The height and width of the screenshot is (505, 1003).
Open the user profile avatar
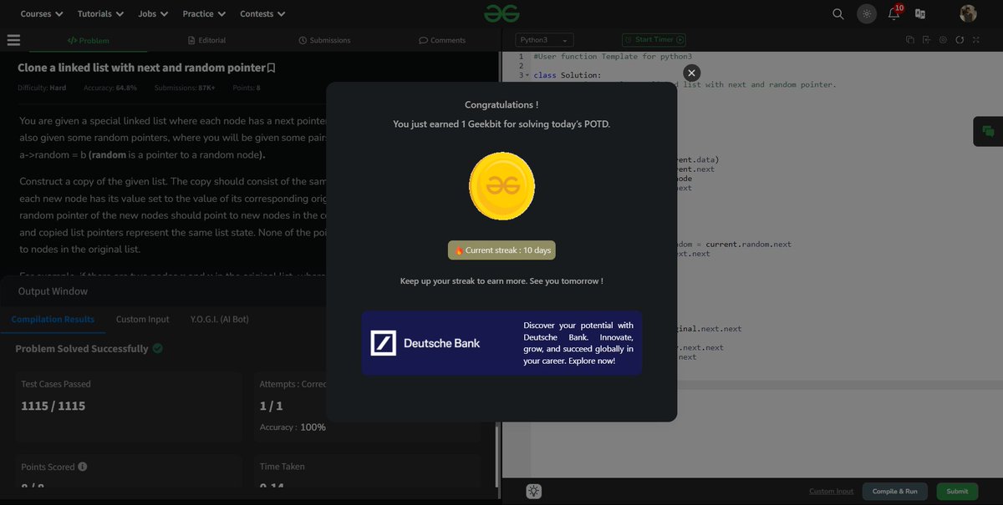tap(968, 13)
